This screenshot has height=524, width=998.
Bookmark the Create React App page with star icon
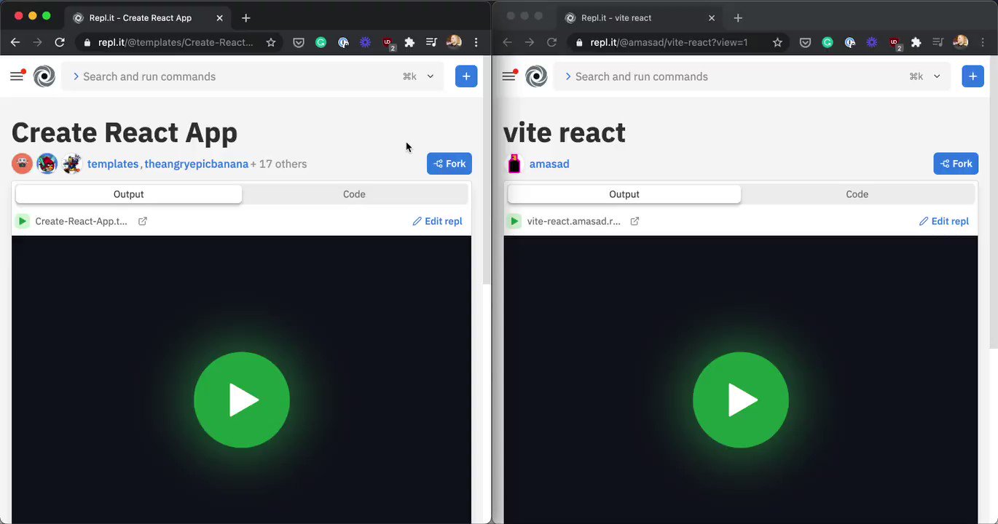[271, 42]
